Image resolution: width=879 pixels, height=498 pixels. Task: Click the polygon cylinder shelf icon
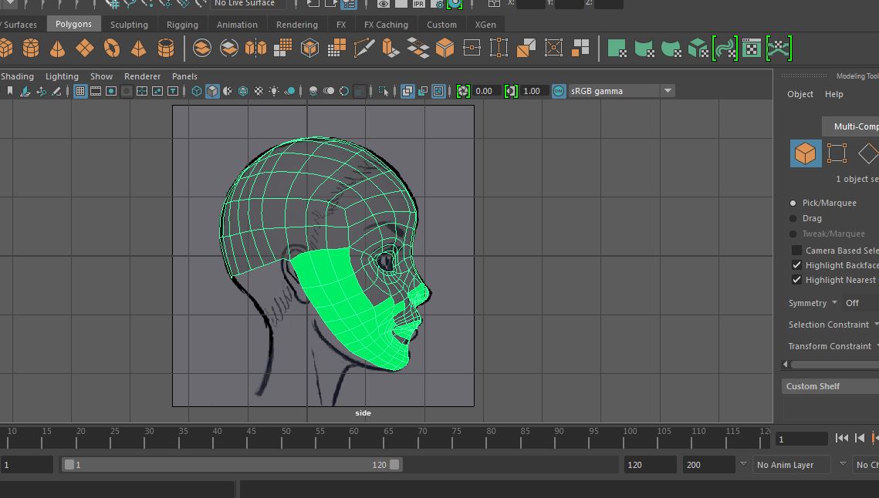31,49
